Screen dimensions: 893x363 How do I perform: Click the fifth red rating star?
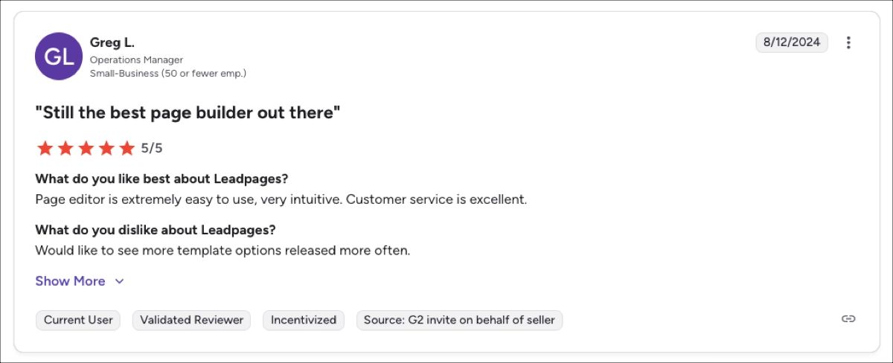pyautogui.click(x=127, y=148)
